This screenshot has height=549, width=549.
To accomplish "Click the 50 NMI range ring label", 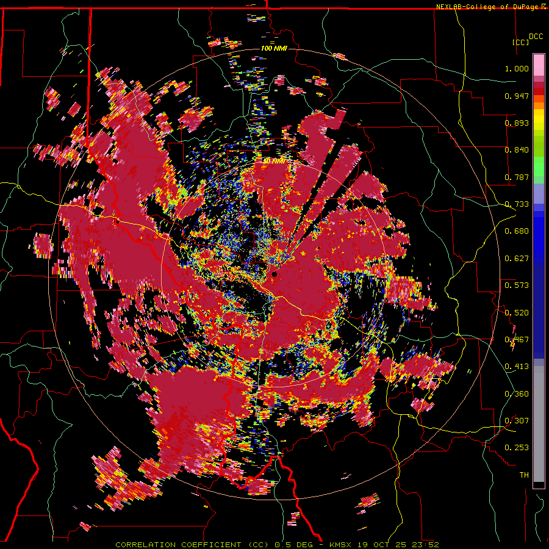I will coord(274,161).
